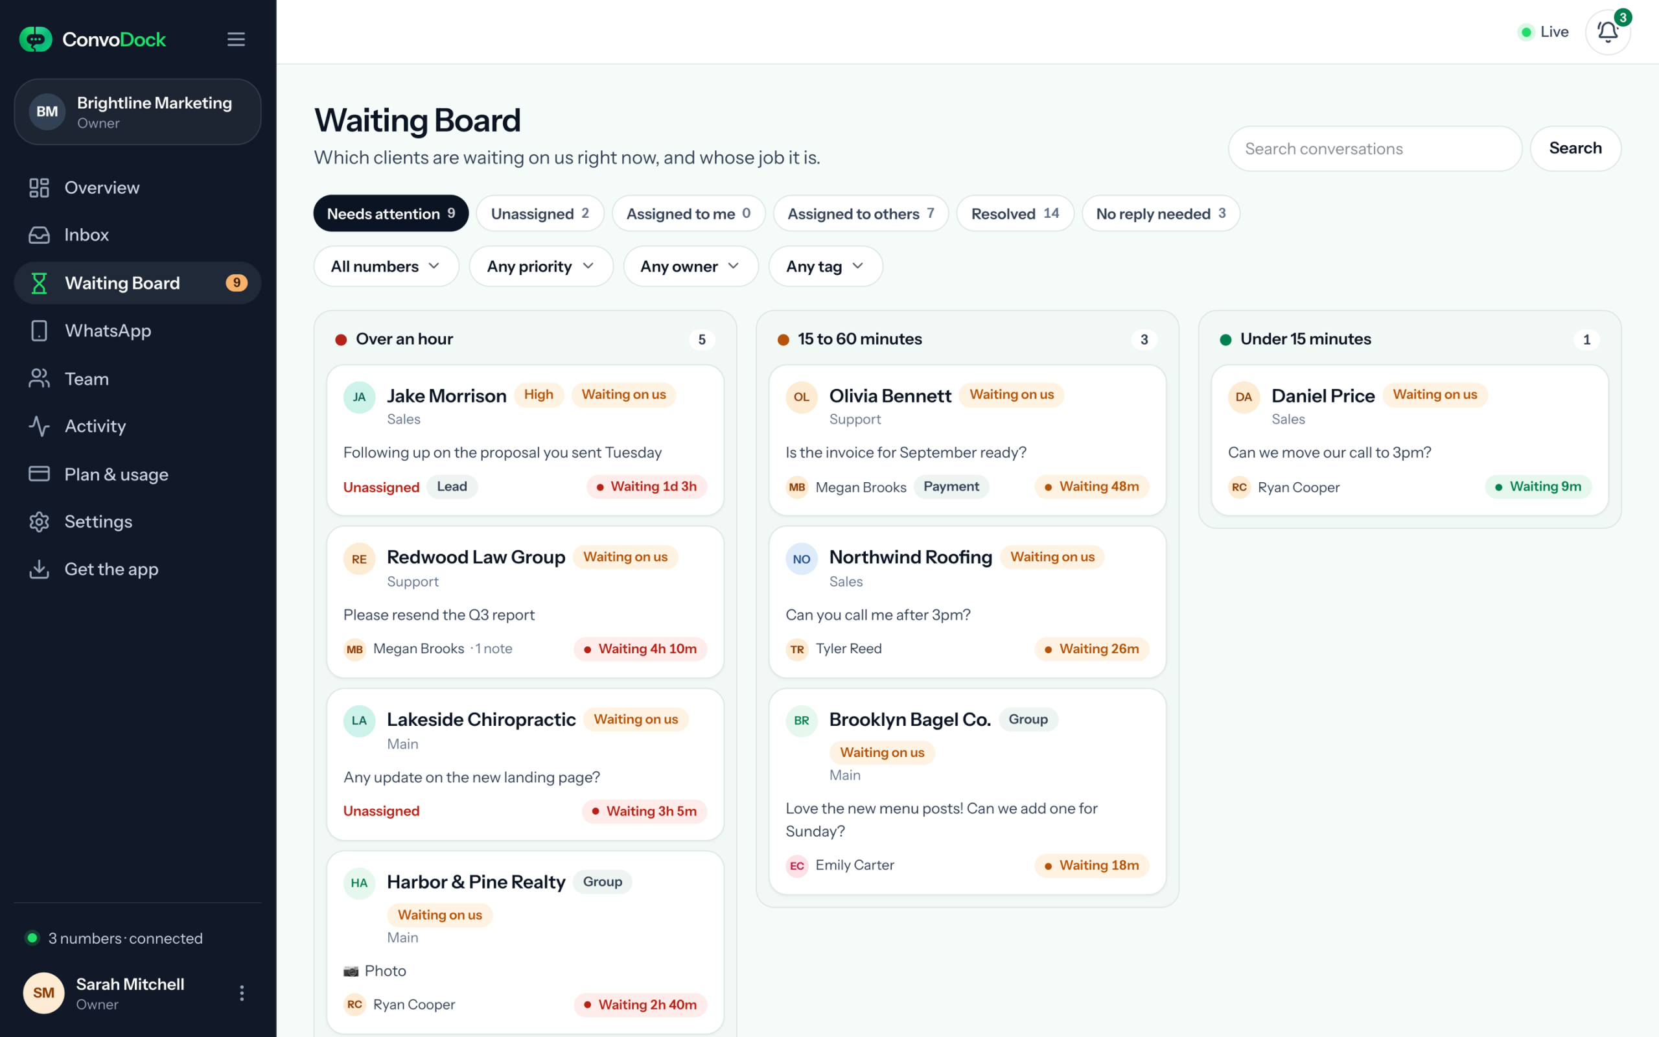Click the photo camera icon in Harbor card

(351, 971)
